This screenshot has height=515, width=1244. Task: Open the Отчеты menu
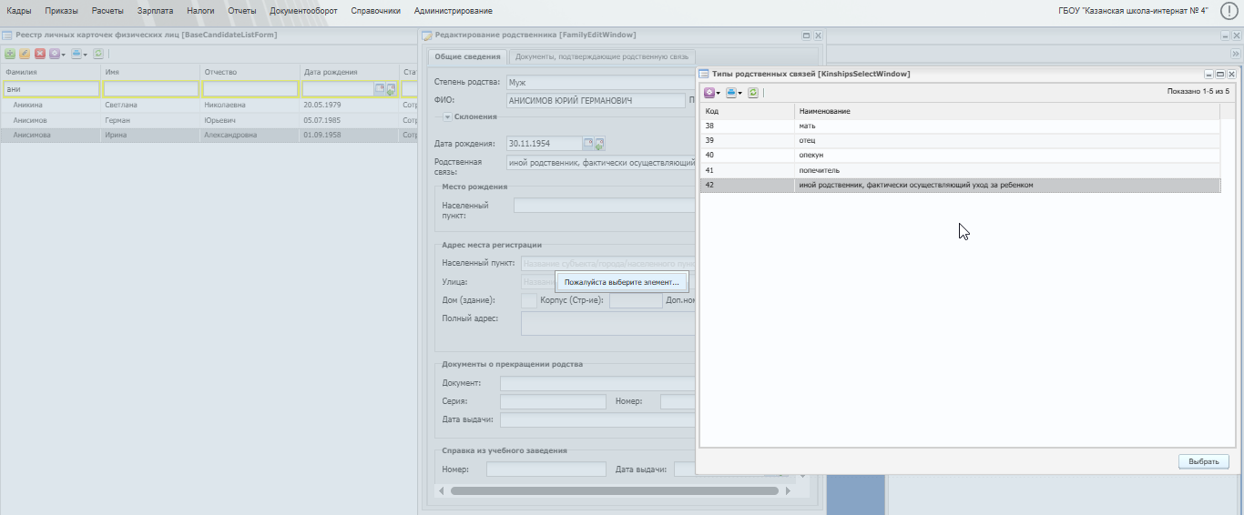pos(242,11)
